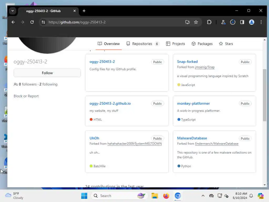Screen dimensions: 269x202
Task: Open the oggy-250413-2 repository
Action: [102, 62]
